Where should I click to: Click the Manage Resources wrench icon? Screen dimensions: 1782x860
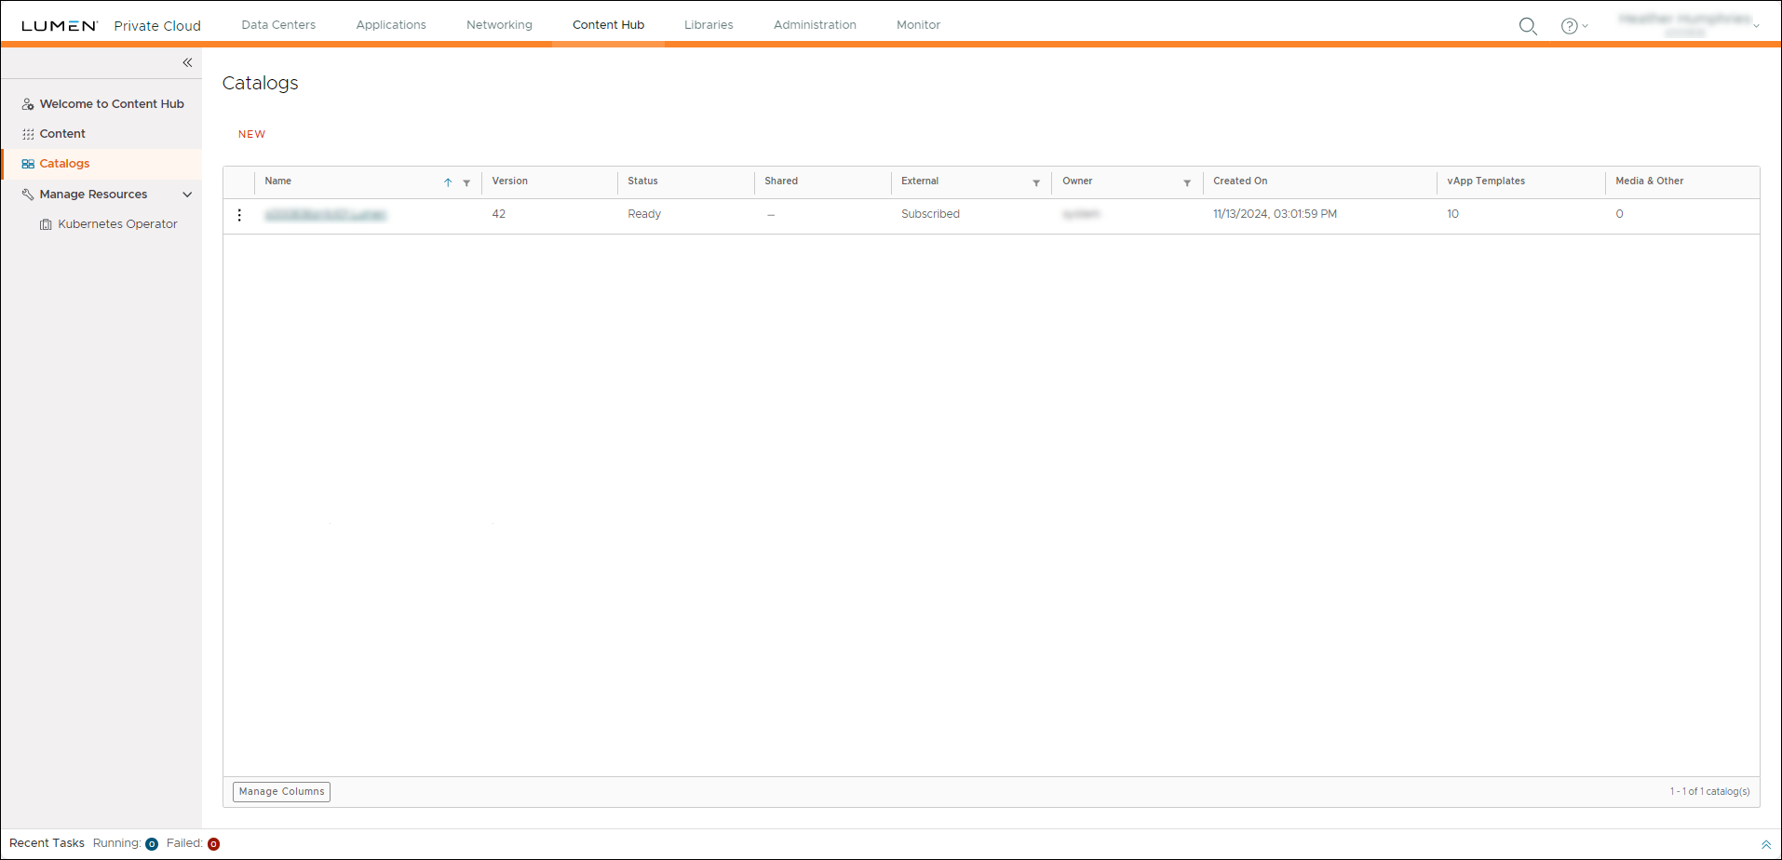(28, 195)
